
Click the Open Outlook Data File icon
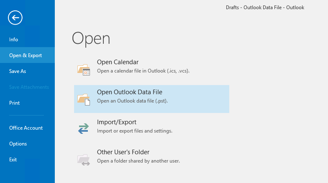tap(84, 99)
